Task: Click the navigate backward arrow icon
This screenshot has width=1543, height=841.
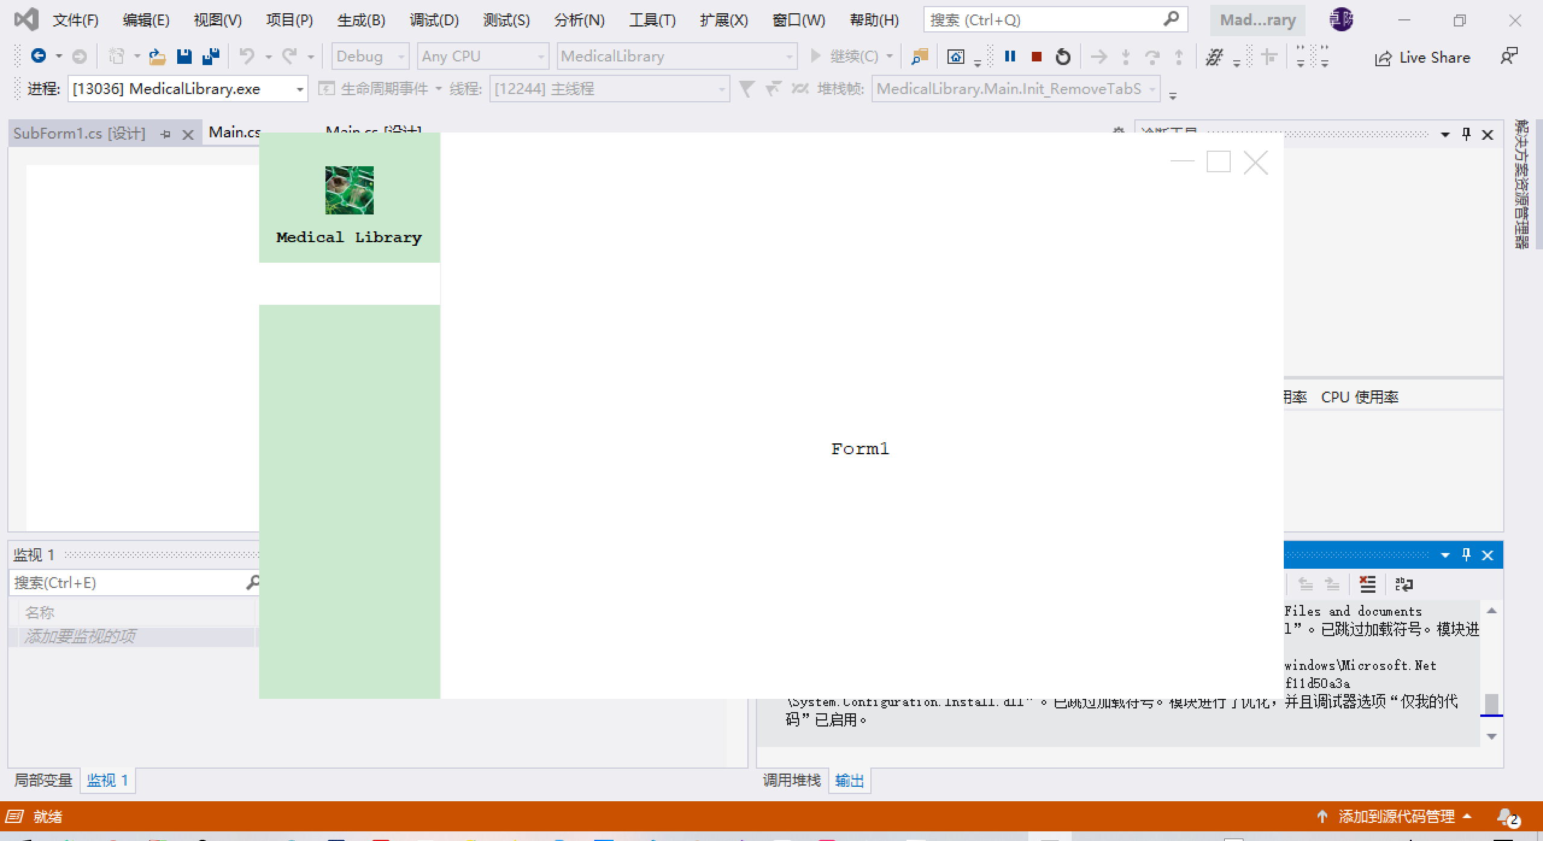Action: tap(38, 56)
